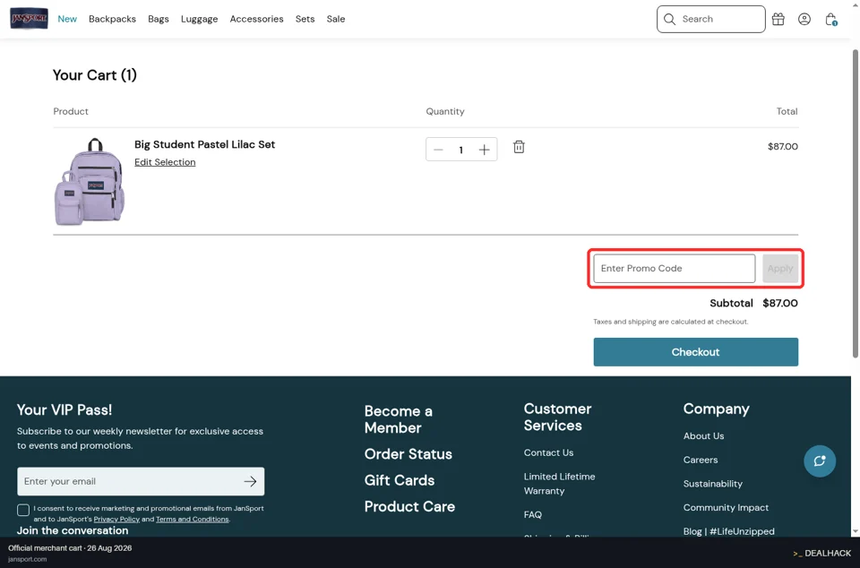
Task: Open the Backpacks menu item
Action: [113, 19]
